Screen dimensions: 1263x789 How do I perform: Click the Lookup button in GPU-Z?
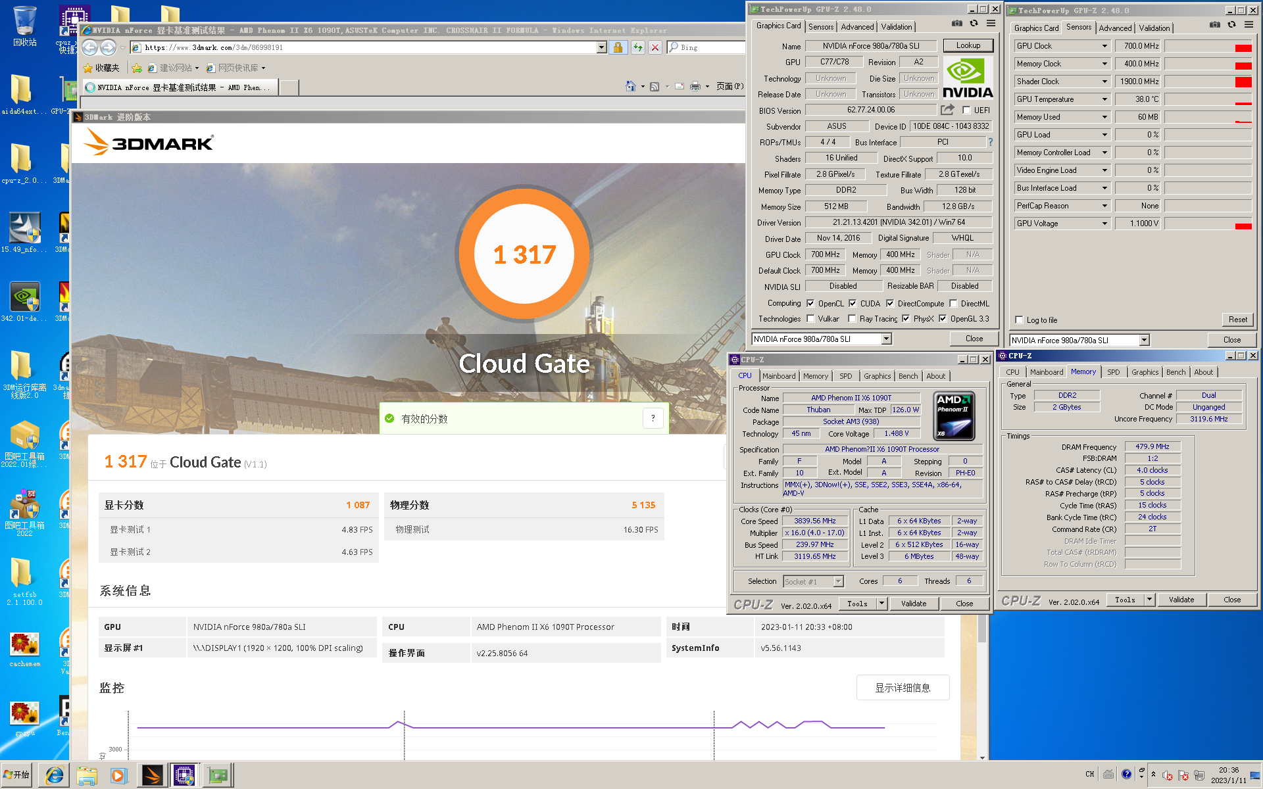[968, 45]
